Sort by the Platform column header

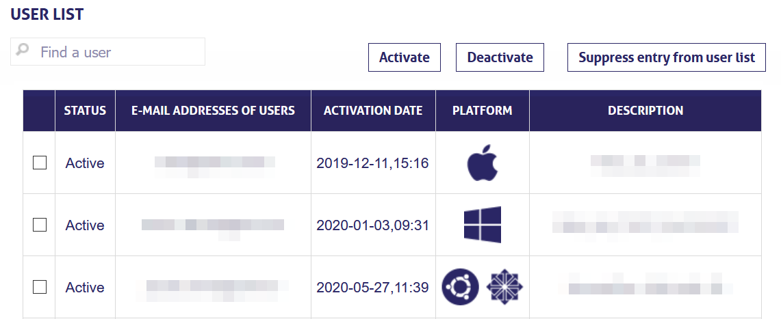point(482,110)
